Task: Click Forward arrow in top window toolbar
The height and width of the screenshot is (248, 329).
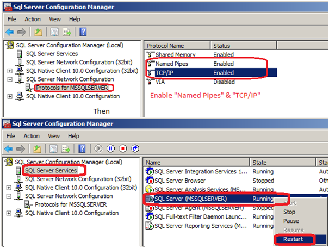Action: (x=22, y=32)
